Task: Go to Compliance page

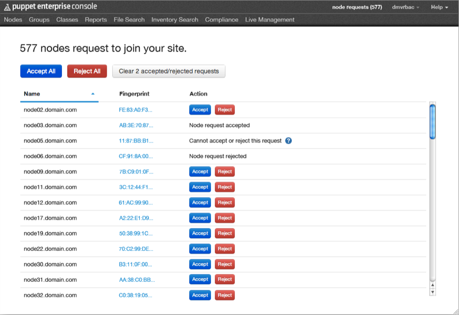Action: click(x=221, y=20)
